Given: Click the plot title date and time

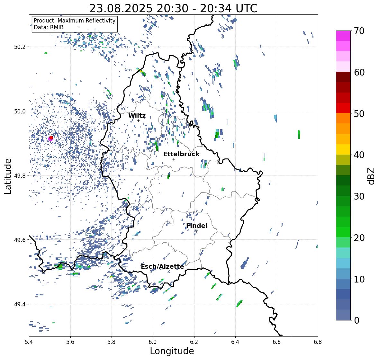Looking at the screenshot, I should (x=173, y=8).
